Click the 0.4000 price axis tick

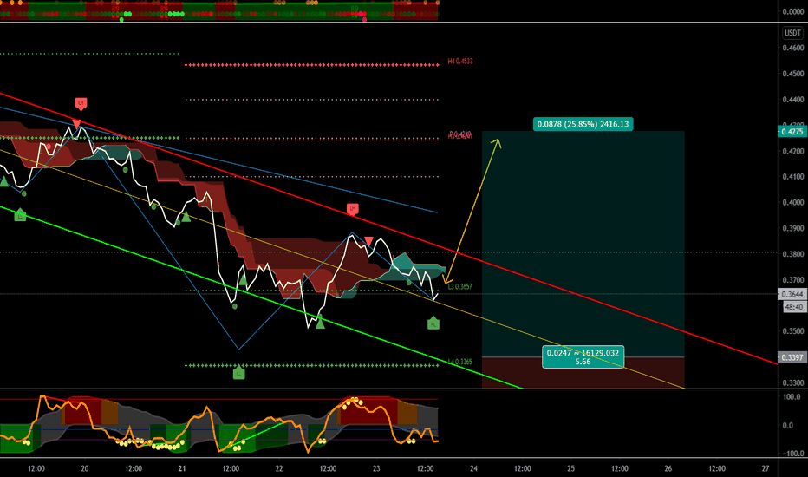click(792, 203)
